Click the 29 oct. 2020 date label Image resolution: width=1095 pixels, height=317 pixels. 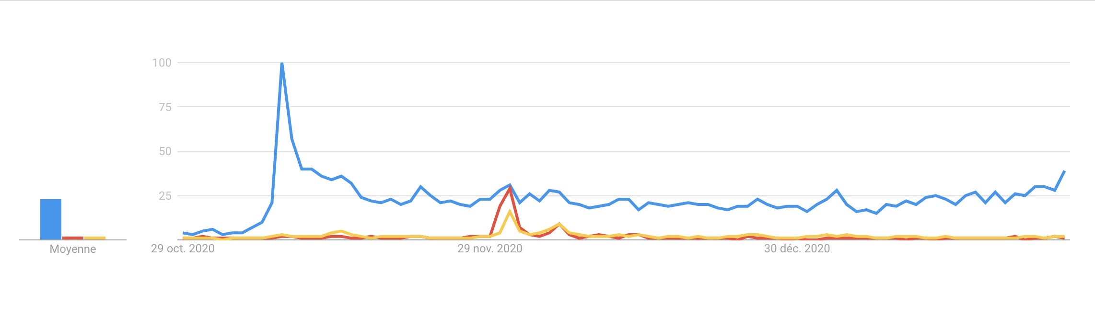(x=183, y=249)
